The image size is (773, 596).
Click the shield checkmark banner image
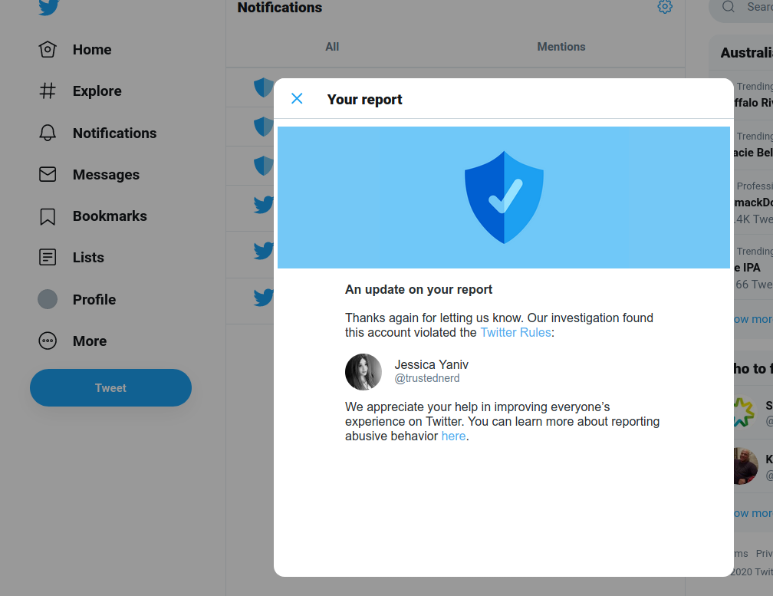(504, 197)
